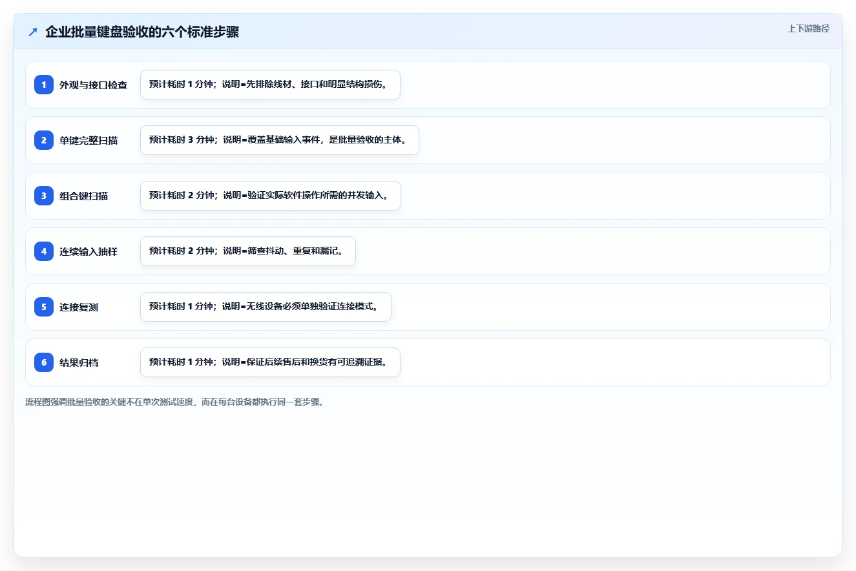Select the 外观与接口检查 step label
Viewport: 856px width, 571px height.
[94, 85]
